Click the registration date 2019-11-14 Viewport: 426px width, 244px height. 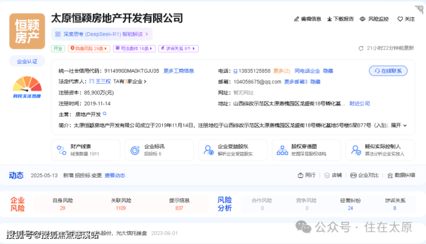coord(97,103)
